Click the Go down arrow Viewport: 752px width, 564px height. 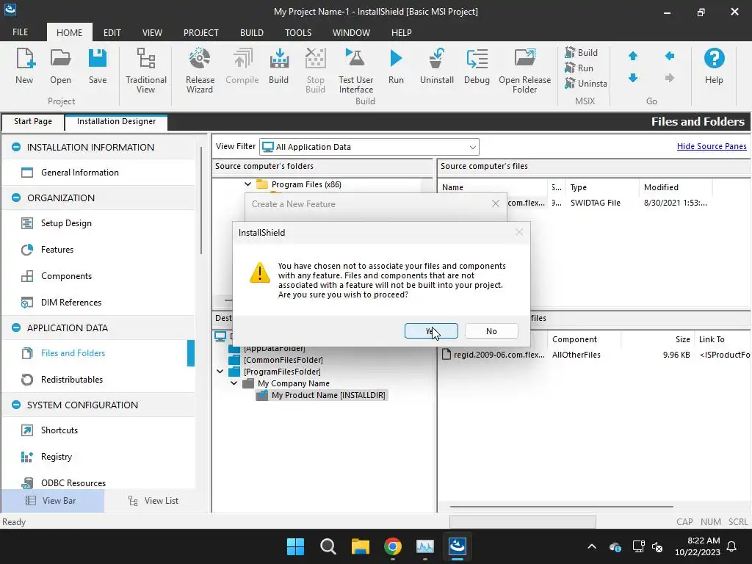633,77
